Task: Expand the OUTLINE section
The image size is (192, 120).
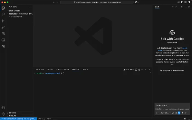Action: (12, 113)
